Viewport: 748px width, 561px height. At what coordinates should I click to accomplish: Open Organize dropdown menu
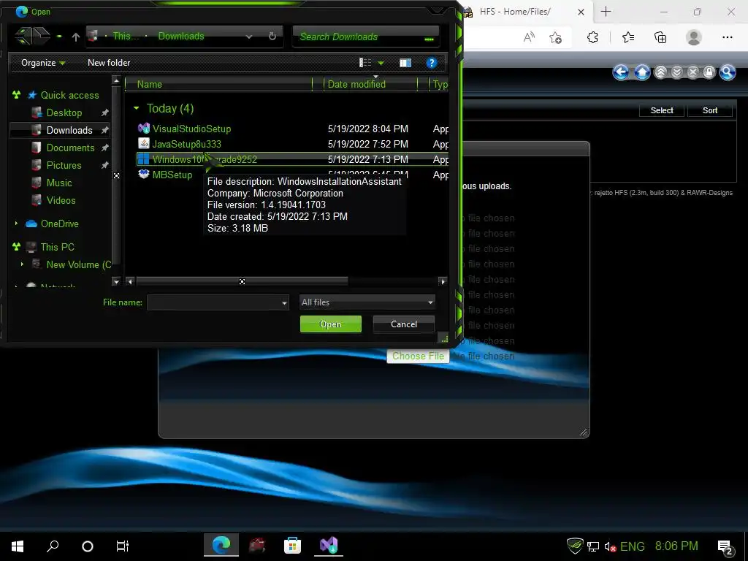pyautogui.click(x=43, y=63)
